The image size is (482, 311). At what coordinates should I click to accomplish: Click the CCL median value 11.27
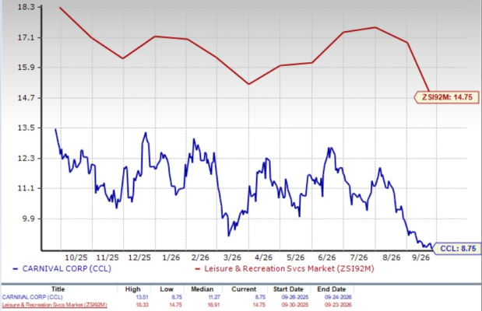coord(214,297)
